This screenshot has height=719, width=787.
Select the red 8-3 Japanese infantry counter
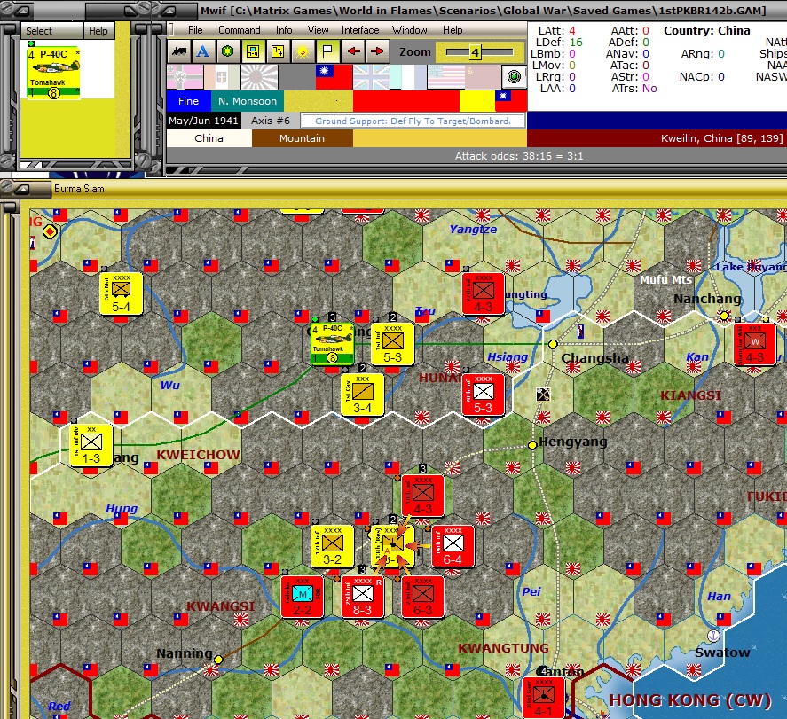tap(362, 597)
